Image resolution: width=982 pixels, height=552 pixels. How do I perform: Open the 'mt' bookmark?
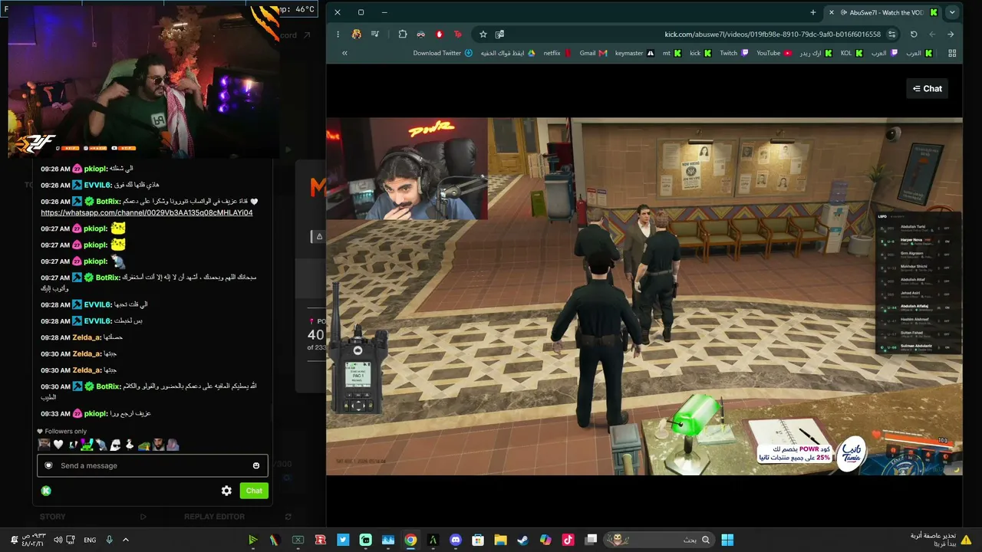pos(671,53)
